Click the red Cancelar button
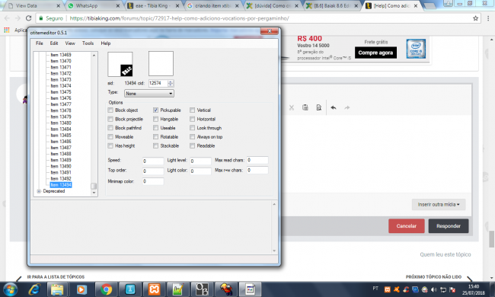This screenshot has width=495, height=297. [x=407, y=226]
